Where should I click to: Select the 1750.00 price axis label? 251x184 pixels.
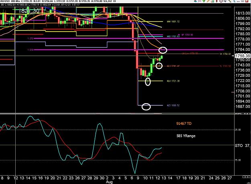tap(243, 60)
